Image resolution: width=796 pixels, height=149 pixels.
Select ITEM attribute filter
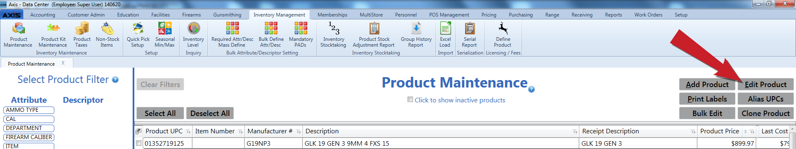[x=29, y=146]
